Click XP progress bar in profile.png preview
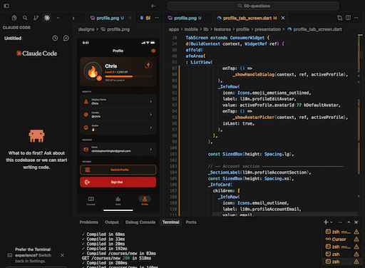The width and height of the screenshot is (365, 268). 128,76
